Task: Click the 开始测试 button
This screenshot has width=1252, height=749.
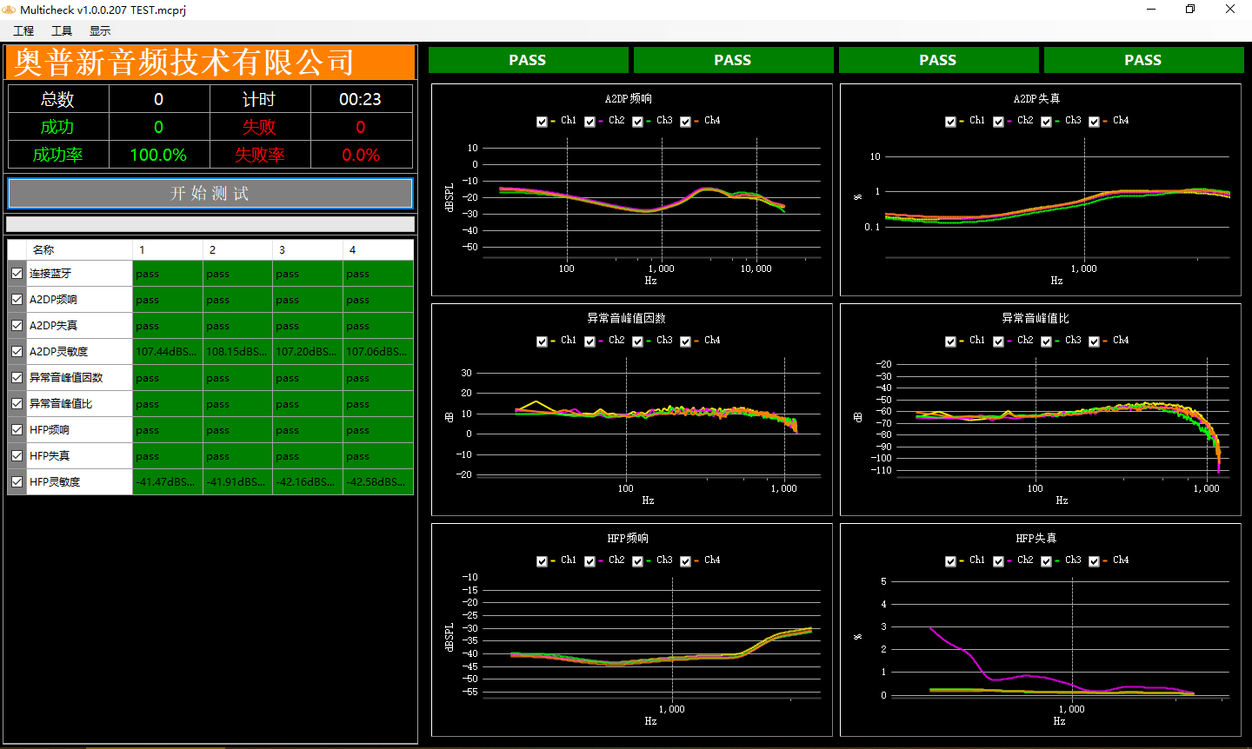Action: [x=210, y=193]
